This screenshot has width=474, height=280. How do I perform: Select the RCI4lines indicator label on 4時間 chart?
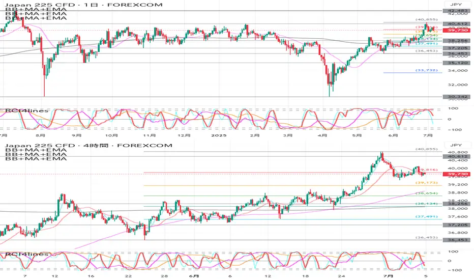coord(26,254)
